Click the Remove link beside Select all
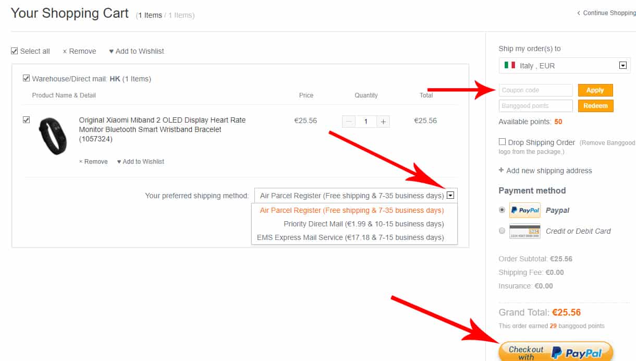The image size is (636, 361). tap(79, 51)
